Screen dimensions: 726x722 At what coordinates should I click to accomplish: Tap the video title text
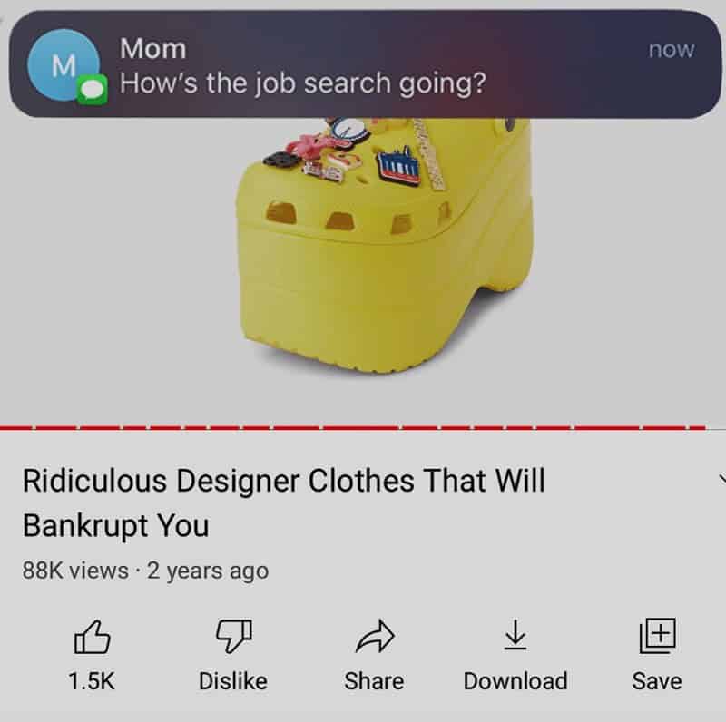283,502
